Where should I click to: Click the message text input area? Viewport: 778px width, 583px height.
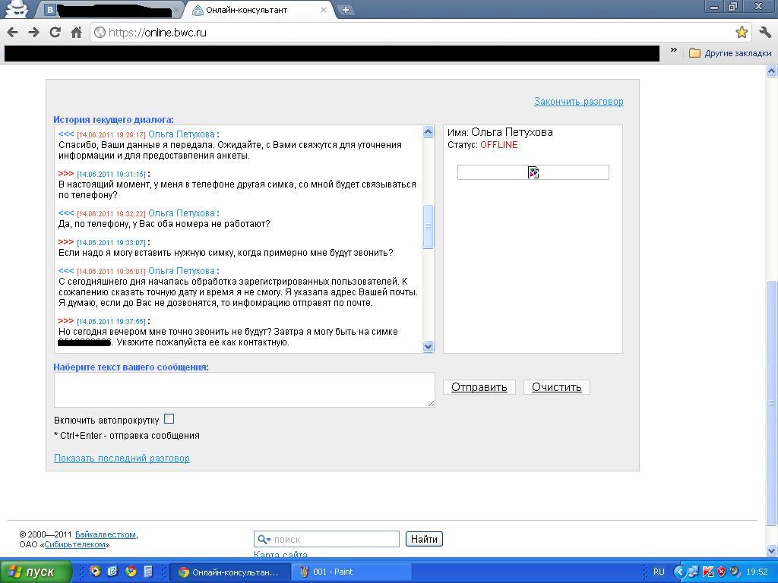pyautogui.click(x=243, y=389)
